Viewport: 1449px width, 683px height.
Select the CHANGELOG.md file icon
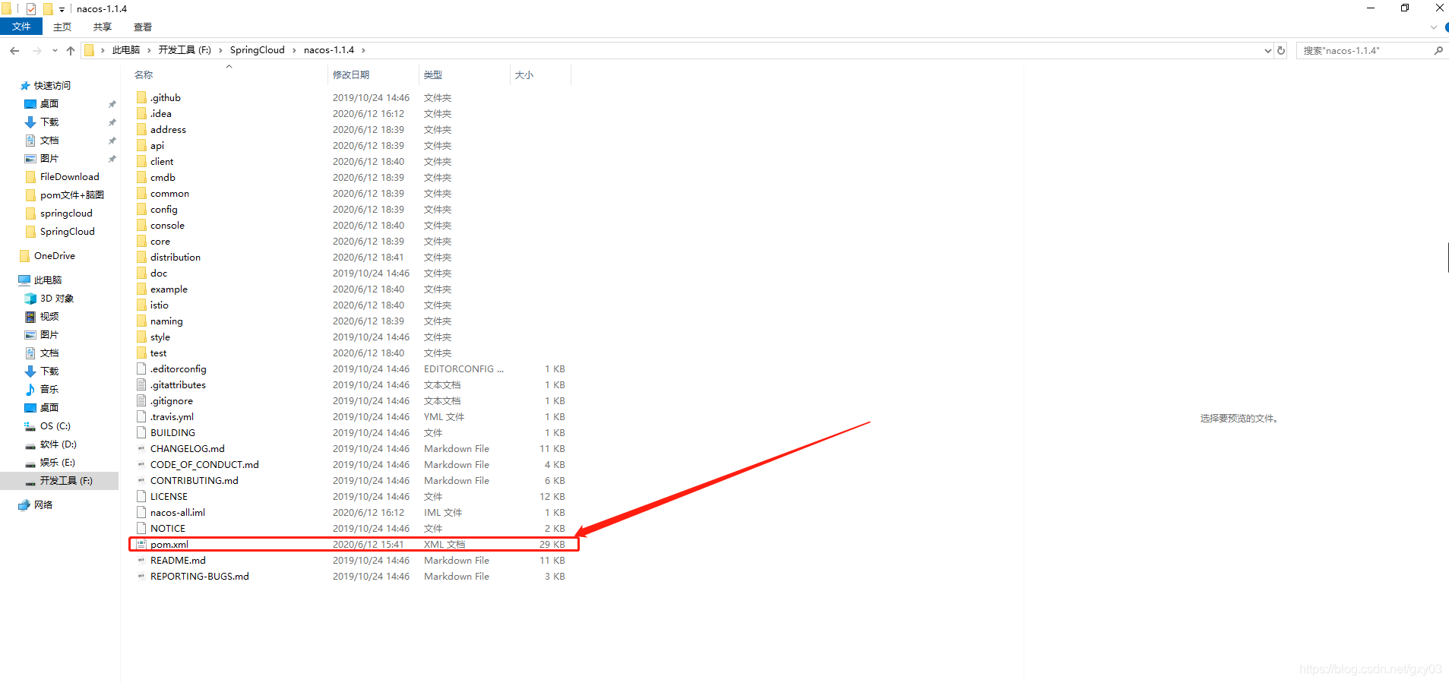point(141,448)
